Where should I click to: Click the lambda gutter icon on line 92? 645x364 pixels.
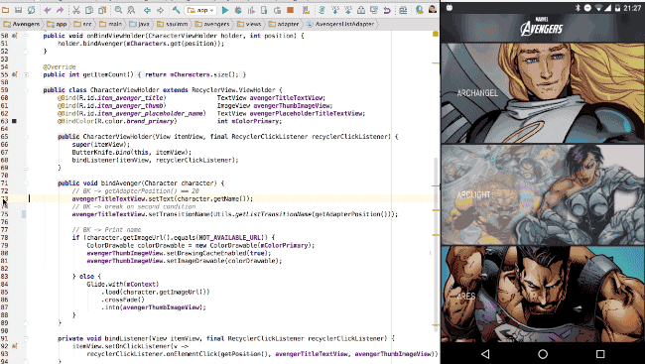tap(15, 346)
